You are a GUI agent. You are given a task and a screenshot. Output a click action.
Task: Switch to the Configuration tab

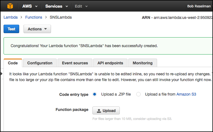[40, 63]
